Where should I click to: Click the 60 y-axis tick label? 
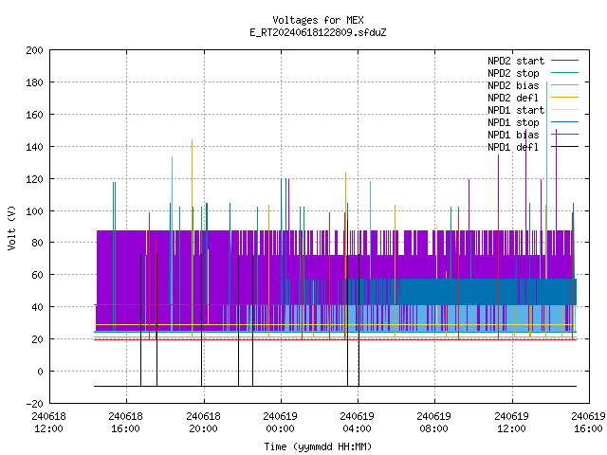coord(37,275)
